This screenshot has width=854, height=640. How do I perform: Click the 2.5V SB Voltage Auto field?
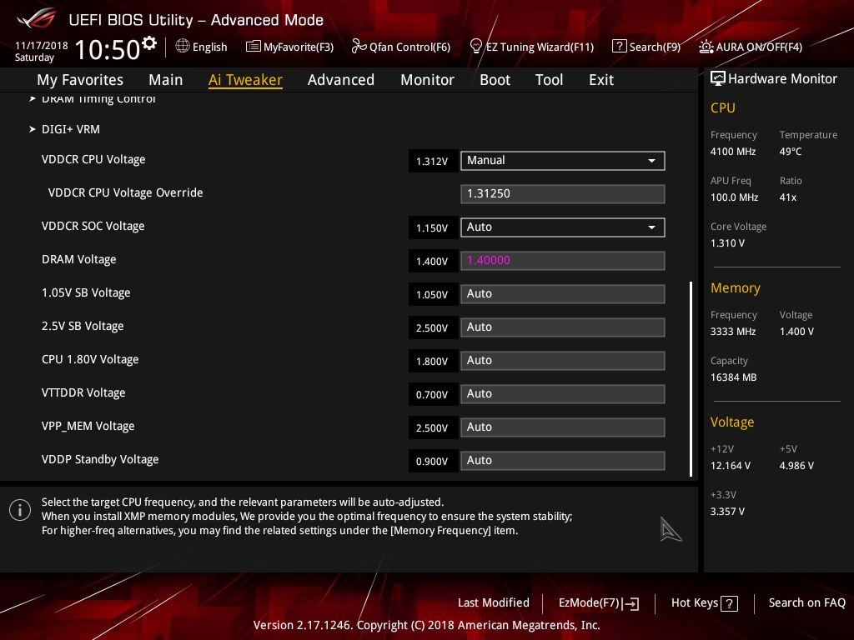(563, 327)
